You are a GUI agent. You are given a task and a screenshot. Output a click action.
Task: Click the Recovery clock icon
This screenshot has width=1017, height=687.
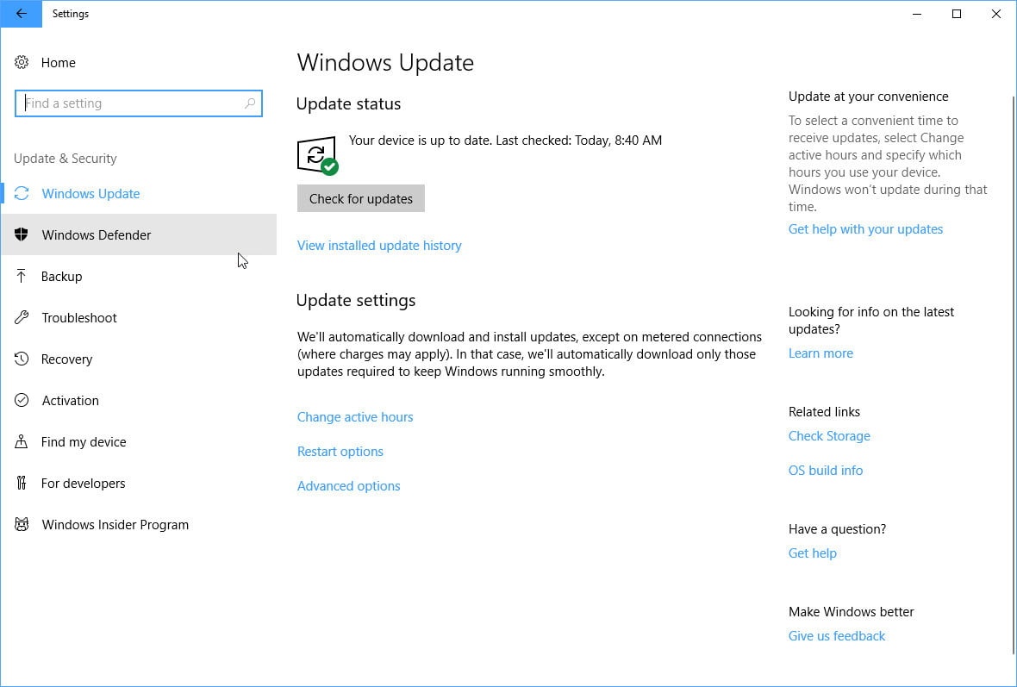(22, 359)
